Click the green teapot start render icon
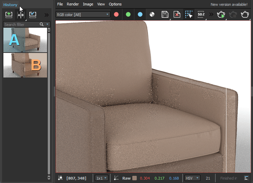The image size is (253, 183). (221, 14)
